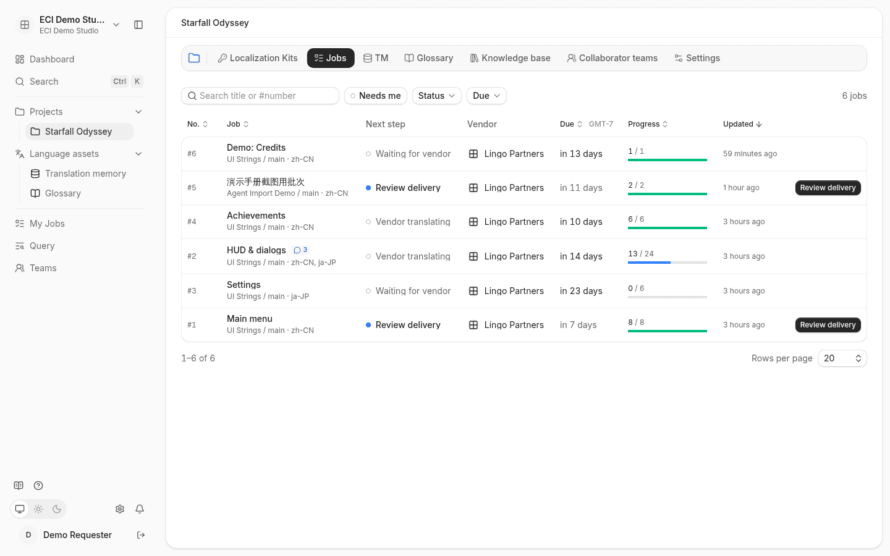Collapse the Language assets section
The width and height of the screenshot is (890, 556).
[138, 154]
